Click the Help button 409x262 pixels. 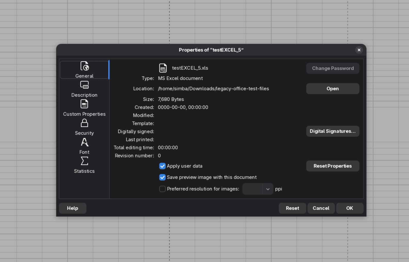point(72,208)
